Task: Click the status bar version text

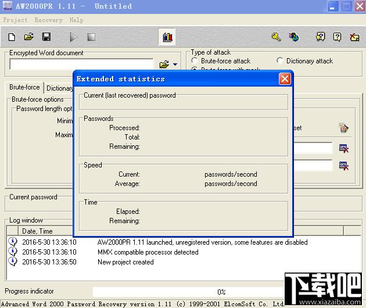Action: 142,304
